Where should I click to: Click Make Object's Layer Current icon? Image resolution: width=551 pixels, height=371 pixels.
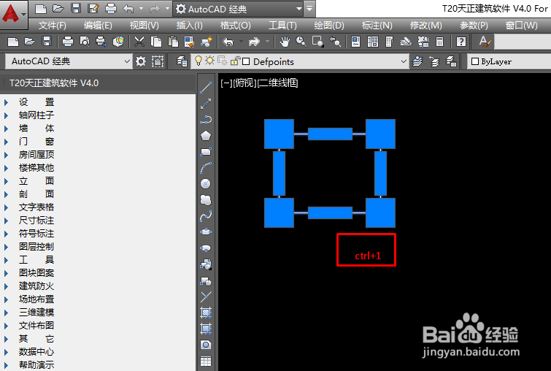tap(417, 61)
